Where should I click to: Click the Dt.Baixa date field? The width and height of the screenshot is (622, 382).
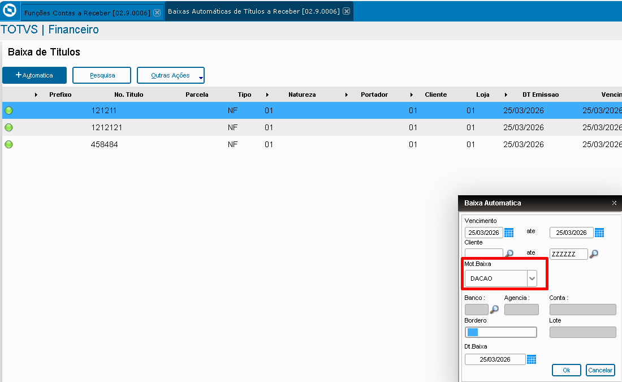[x=495, y=359]
